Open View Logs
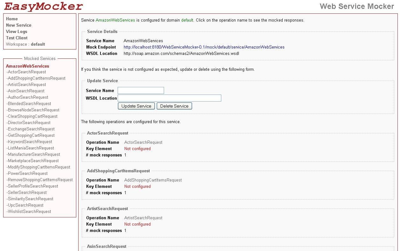Image resolution: width=400 pixels, height=251 pixels. click(16, 31)
